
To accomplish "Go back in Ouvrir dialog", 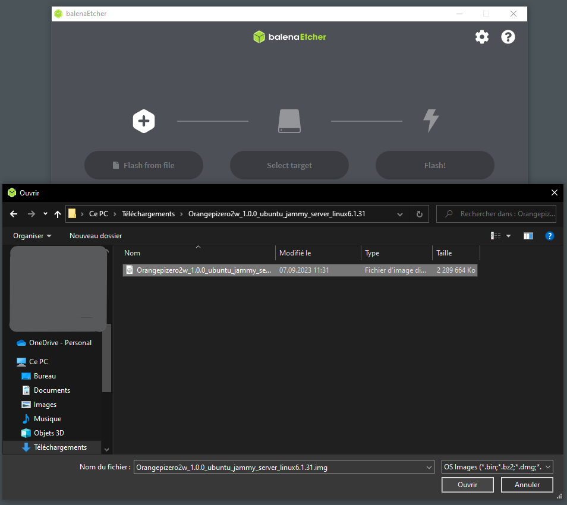I will coord(14,214).
